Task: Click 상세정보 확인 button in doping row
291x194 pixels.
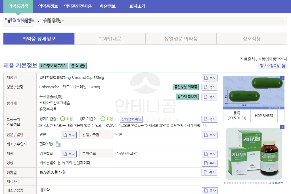Action: [x=131, y=119]
